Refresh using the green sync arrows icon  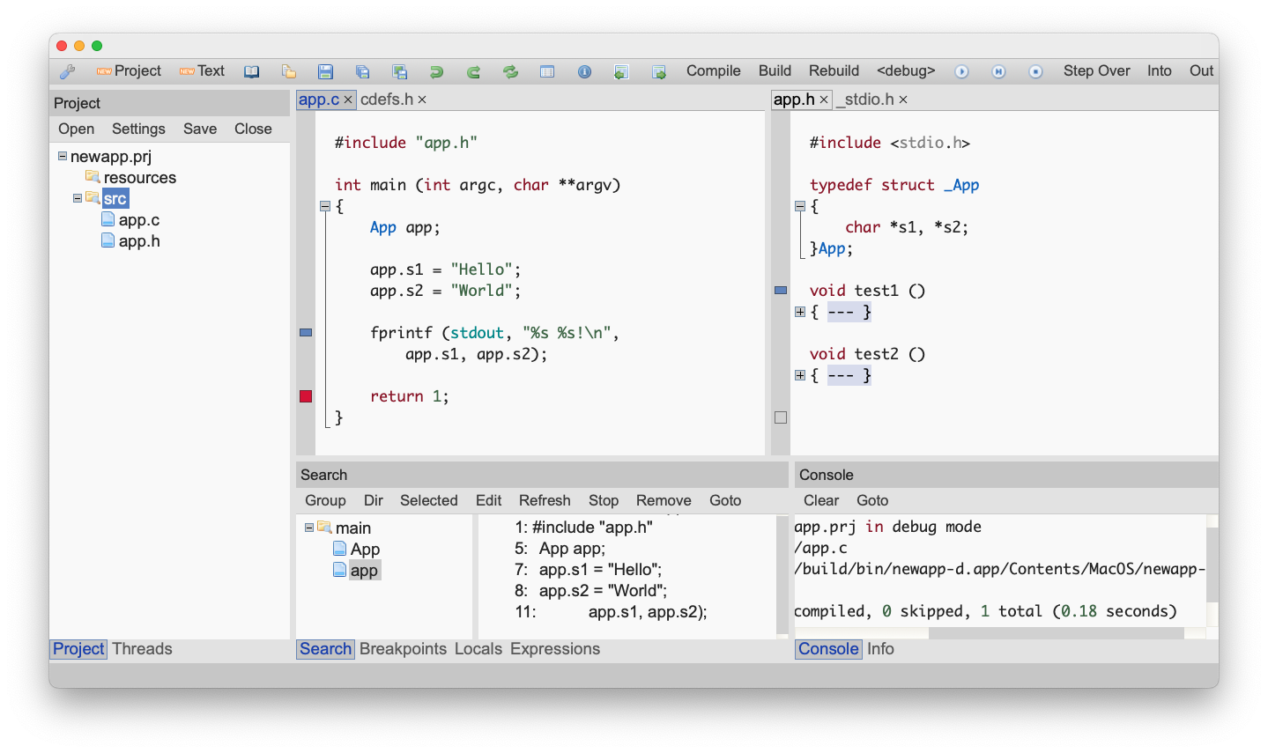510,71
